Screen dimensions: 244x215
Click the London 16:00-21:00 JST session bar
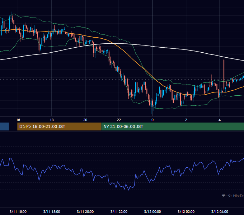coord(59,126)
